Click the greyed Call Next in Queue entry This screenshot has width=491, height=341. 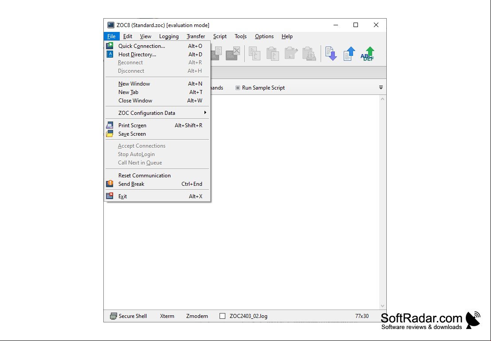coord(157,162)
